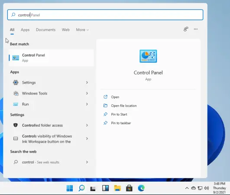Click the Controlled folder access shield icon
The height and width of the screenshot is (195, 230).
click(x=16, y=125)
